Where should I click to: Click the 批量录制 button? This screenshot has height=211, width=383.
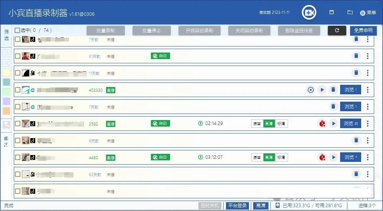pyautogui.click(x=106, y=31)
